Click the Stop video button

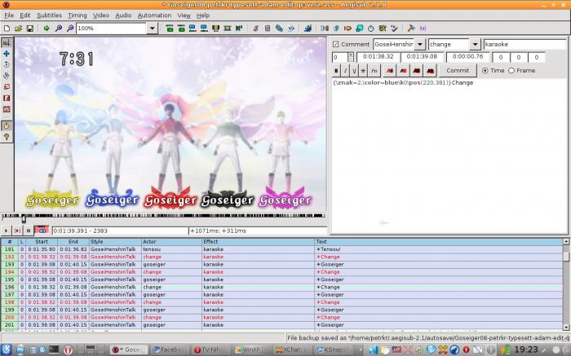[29, 231]
